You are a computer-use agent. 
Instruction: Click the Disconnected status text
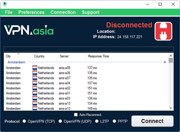(129, 25)
